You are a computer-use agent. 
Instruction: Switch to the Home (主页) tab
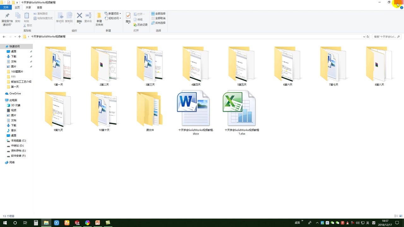coord(17,7)
